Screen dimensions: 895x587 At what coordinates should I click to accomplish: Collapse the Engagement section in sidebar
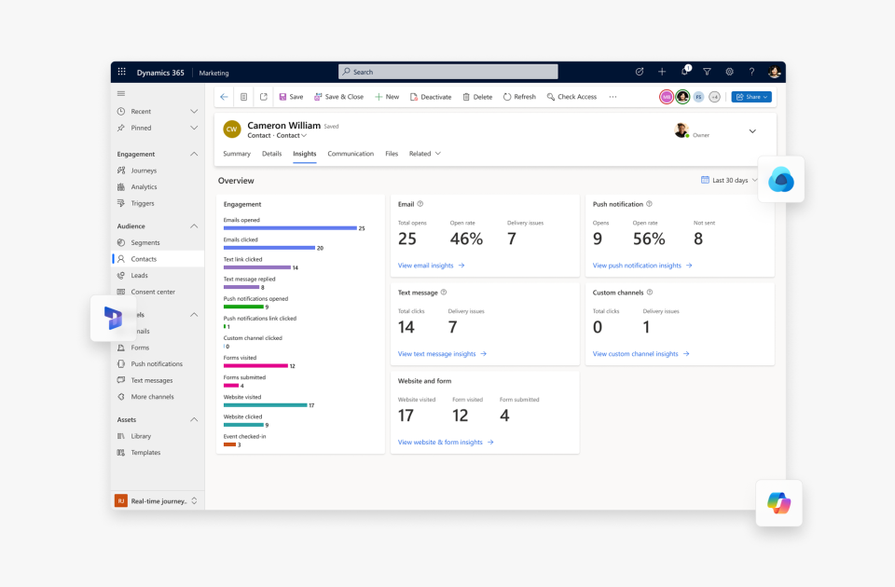point(194,154)
